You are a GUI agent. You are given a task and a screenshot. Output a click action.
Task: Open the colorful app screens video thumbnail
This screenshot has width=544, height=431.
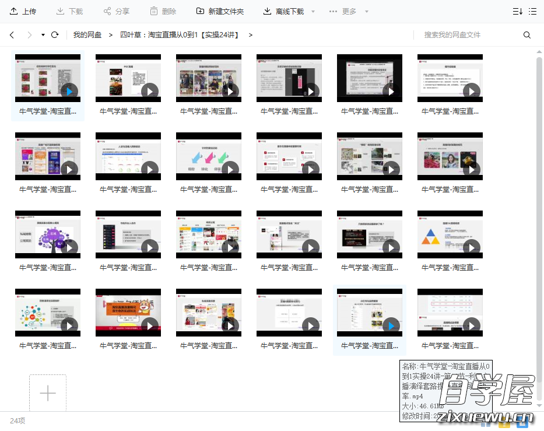click(209, 234)
